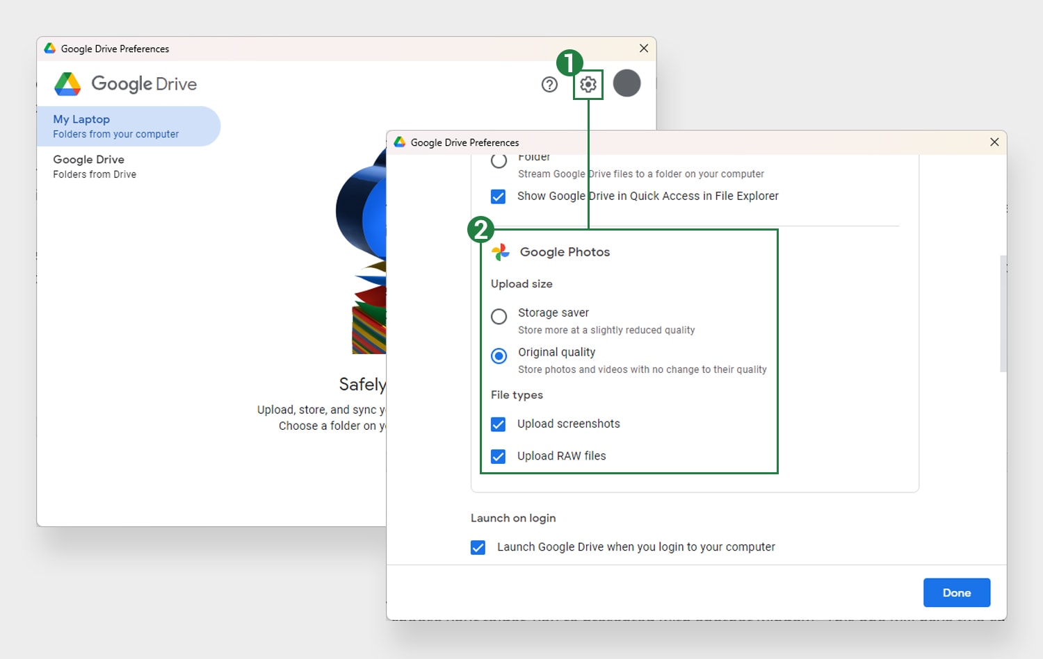Switch to the My Laptop section
1043x659 pixels.
[115, 126]
